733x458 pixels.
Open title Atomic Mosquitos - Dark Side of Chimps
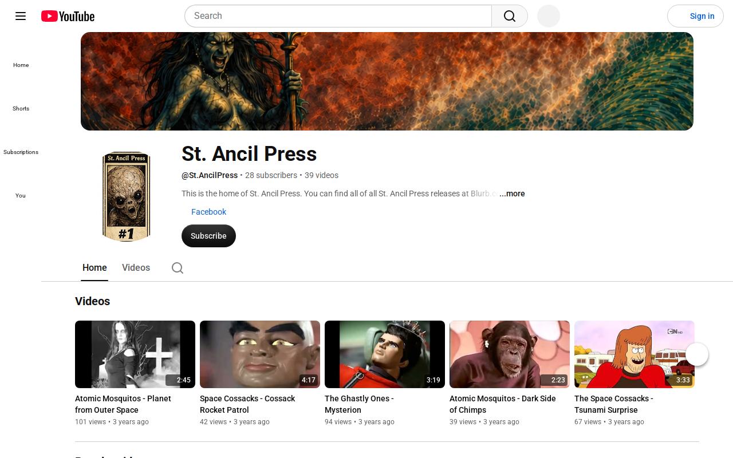[x=503, y=404]
